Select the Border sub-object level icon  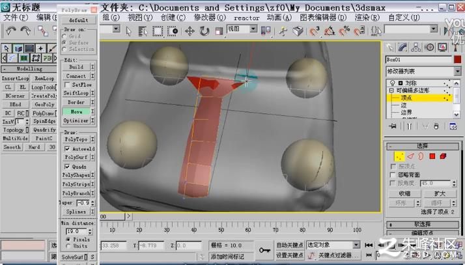pyautogui.click(x=421, y=156)
